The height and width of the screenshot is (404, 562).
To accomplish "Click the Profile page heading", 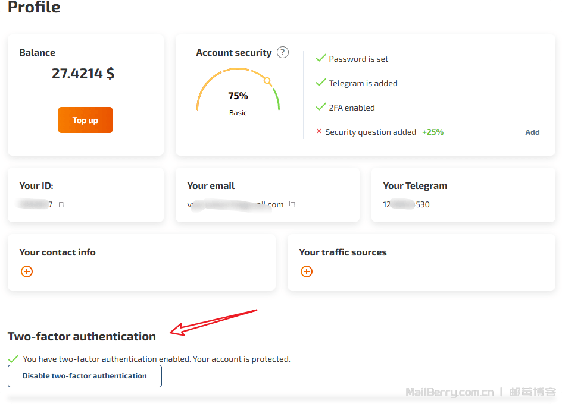I will tap(34, 8).
